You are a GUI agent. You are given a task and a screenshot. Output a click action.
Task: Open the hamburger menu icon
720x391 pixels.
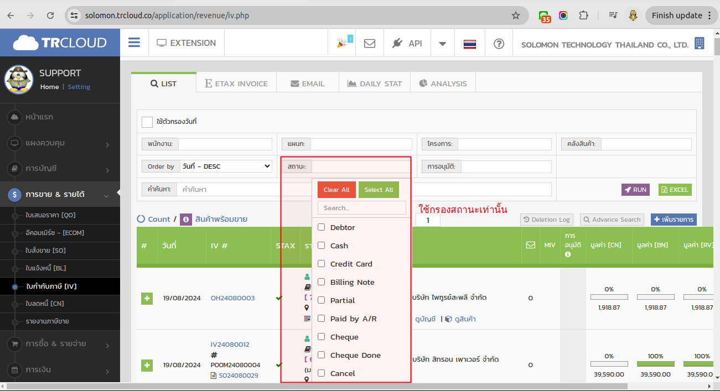134,43
